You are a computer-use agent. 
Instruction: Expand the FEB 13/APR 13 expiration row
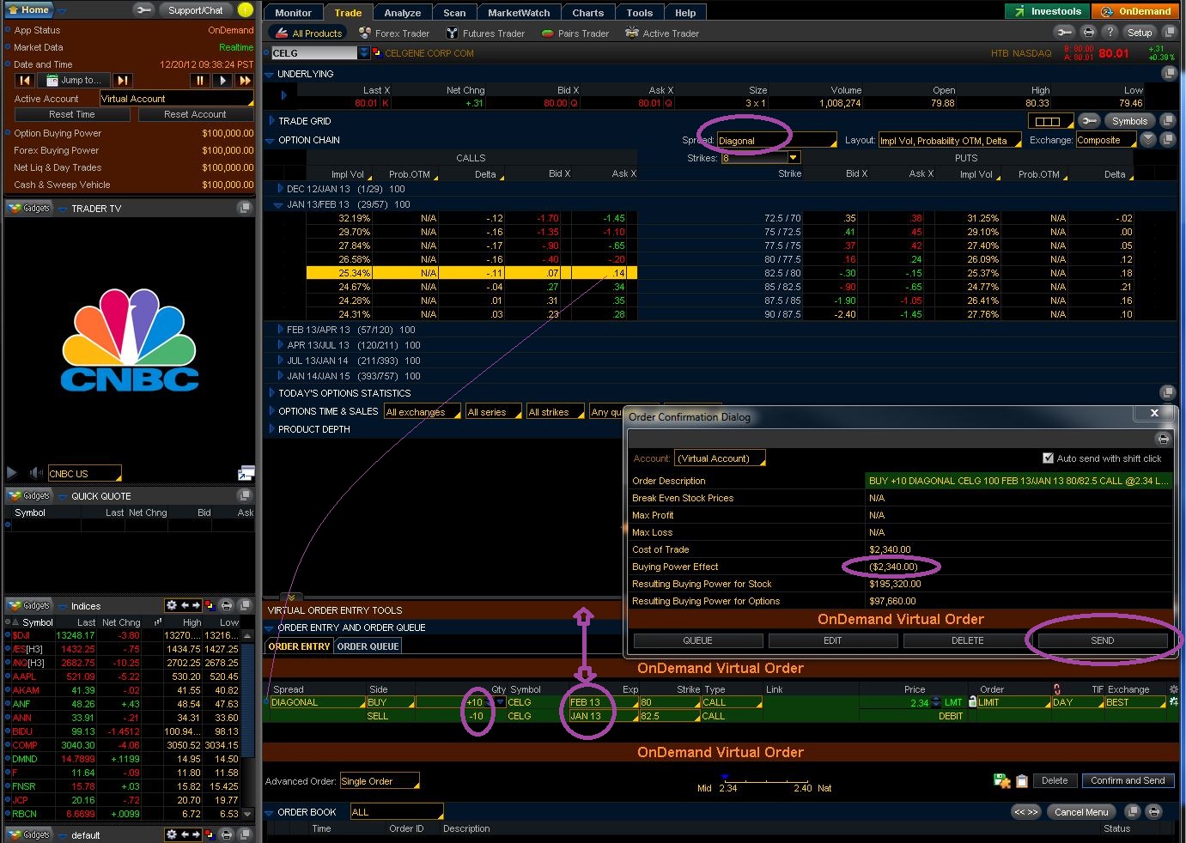(x=280, y=330)
